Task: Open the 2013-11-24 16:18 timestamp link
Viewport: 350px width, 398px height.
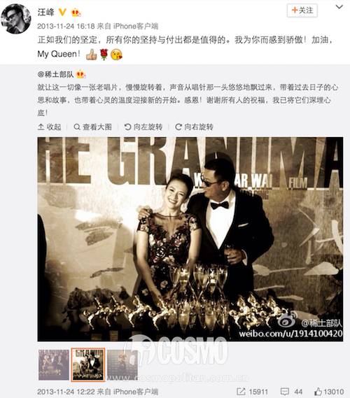Action: pos(66,26)
